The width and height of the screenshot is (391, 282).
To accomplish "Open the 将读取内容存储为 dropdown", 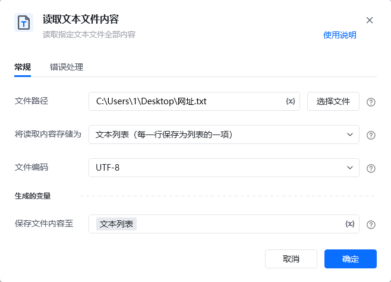I will [x=223, y=134].
